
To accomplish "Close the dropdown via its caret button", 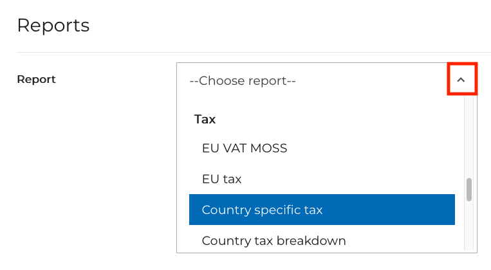I will tap(461, 80).
